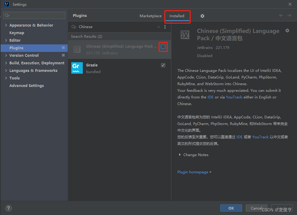Click the Grazie plugin icon
Image resolution: width=297 pixels, height=215 pixels.
[77, 68]
